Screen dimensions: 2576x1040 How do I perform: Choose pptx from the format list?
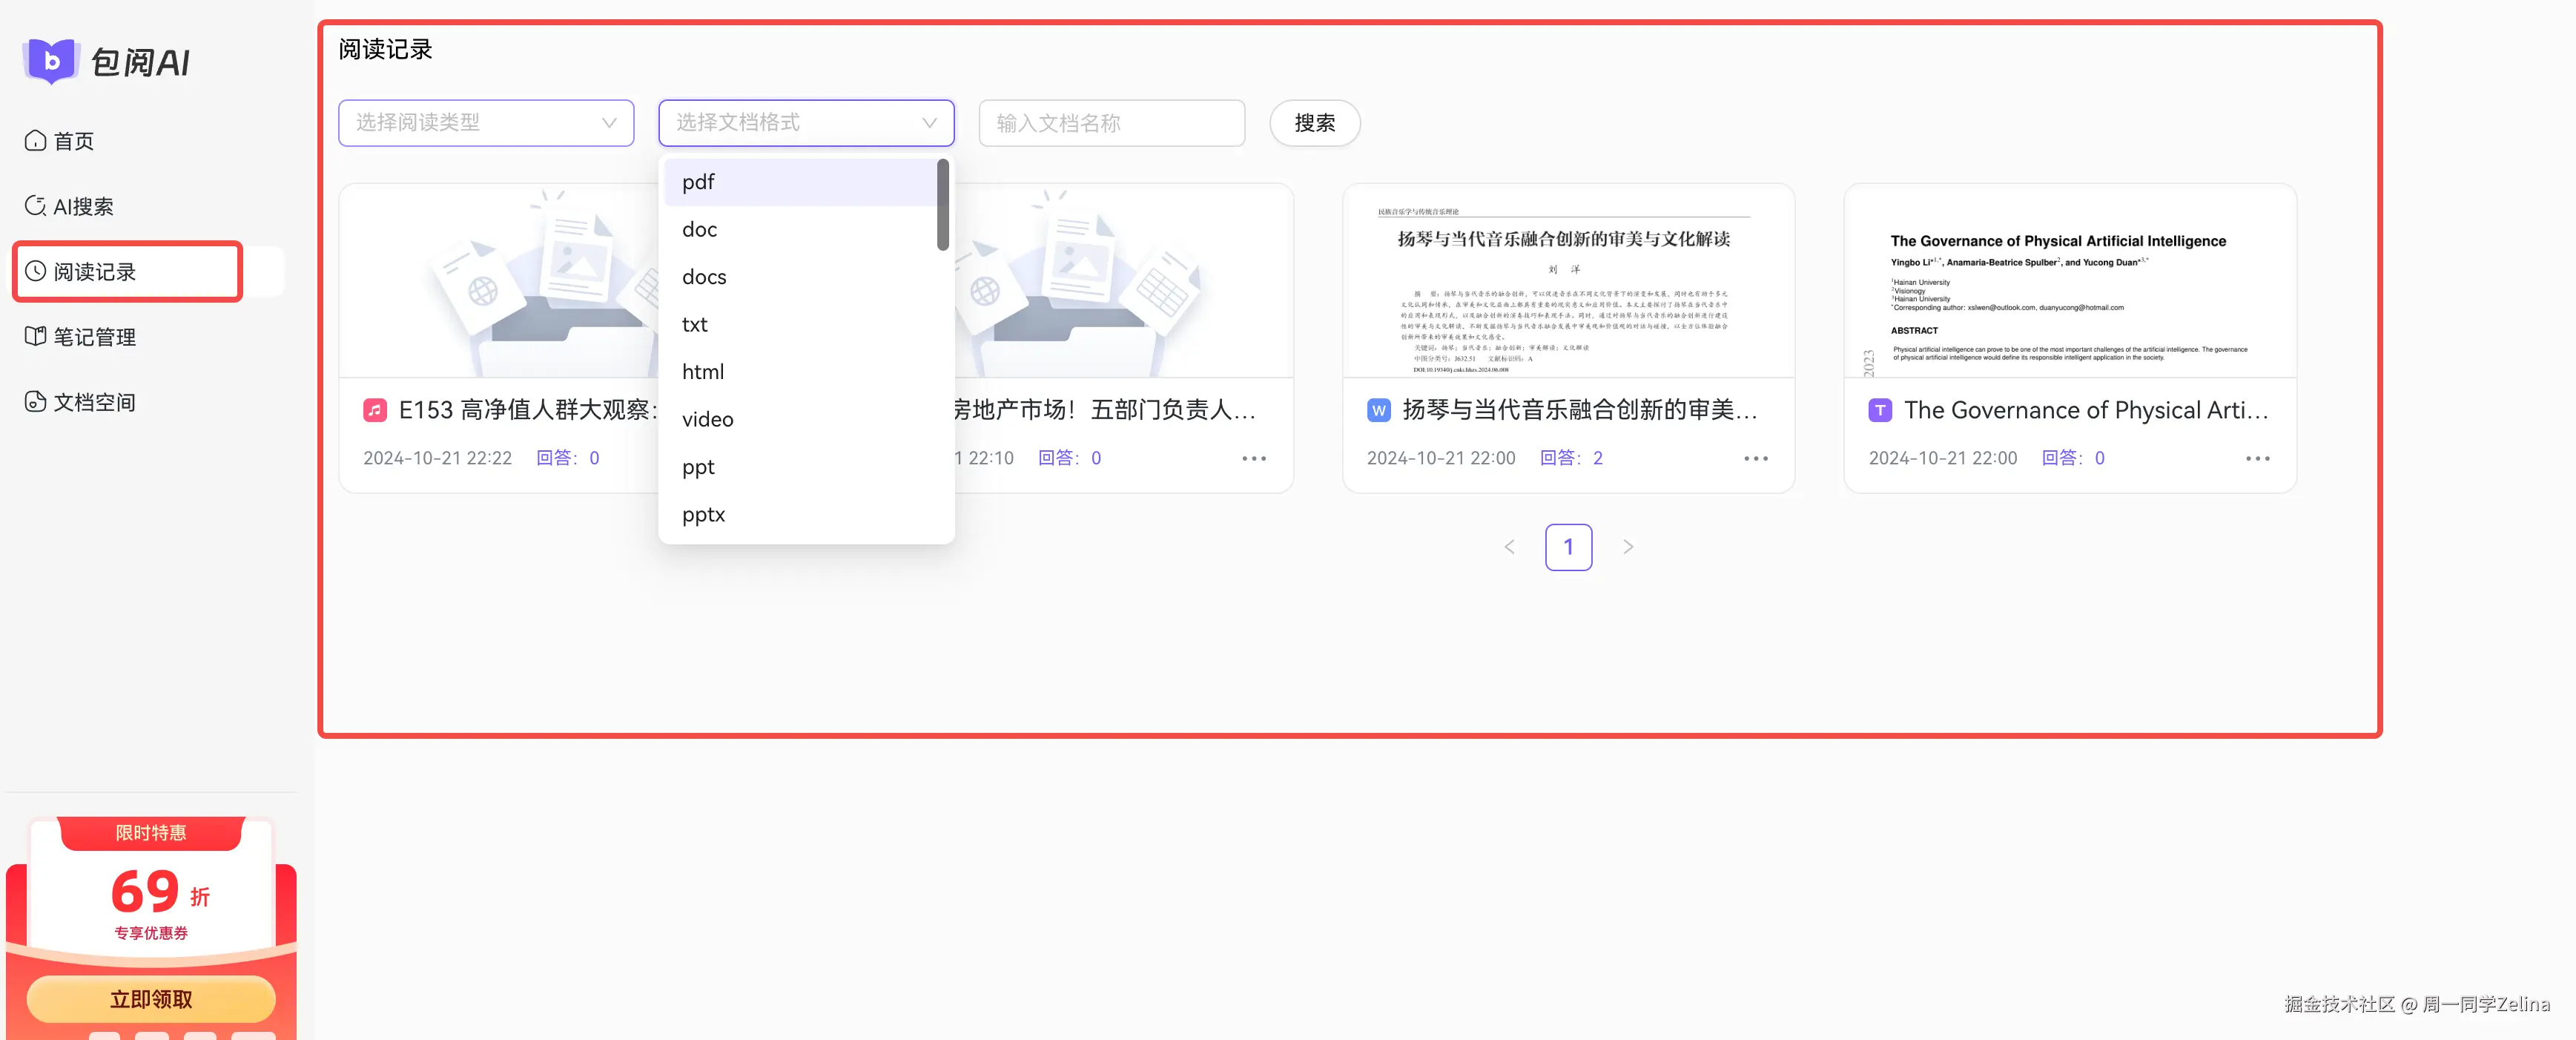[703, 514]
